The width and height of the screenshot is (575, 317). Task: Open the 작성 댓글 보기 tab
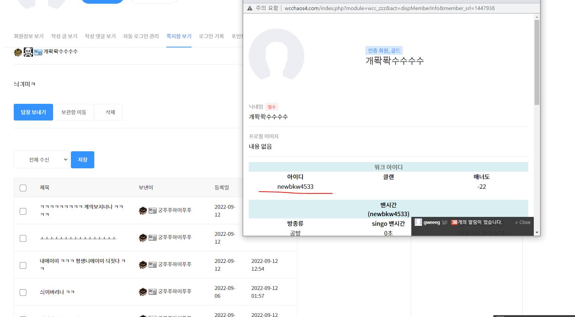100,36
